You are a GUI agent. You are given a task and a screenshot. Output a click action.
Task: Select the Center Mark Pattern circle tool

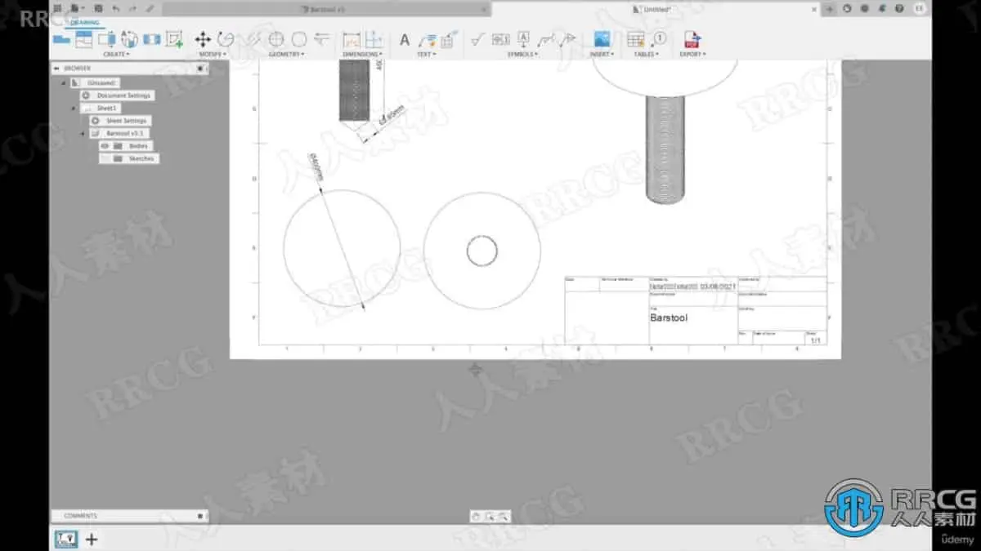299,38
